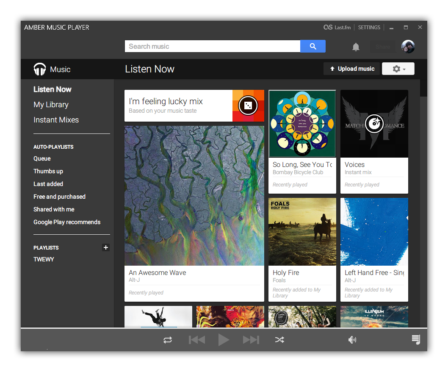This screenshot has height=372, width=448.
Task: Click the Holy Fire title text
Action: point(286,273)
